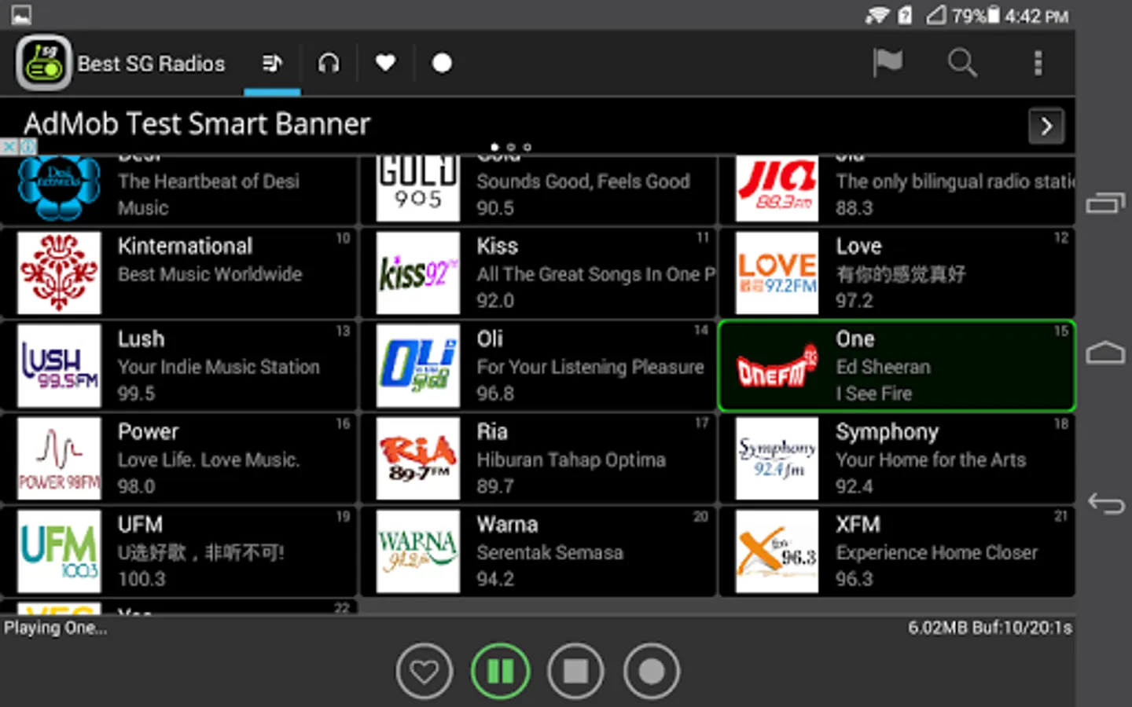This screenshot has height=707, width=1132.
Task: Tap the Wi-Fi status icon
Action: [877, 16]
